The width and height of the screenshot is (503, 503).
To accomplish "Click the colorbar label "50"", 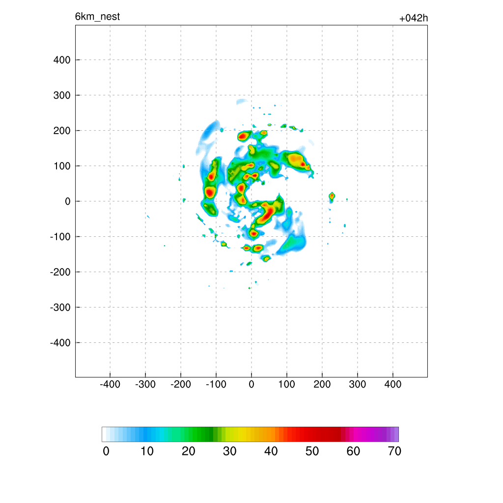I will point(312,451).
